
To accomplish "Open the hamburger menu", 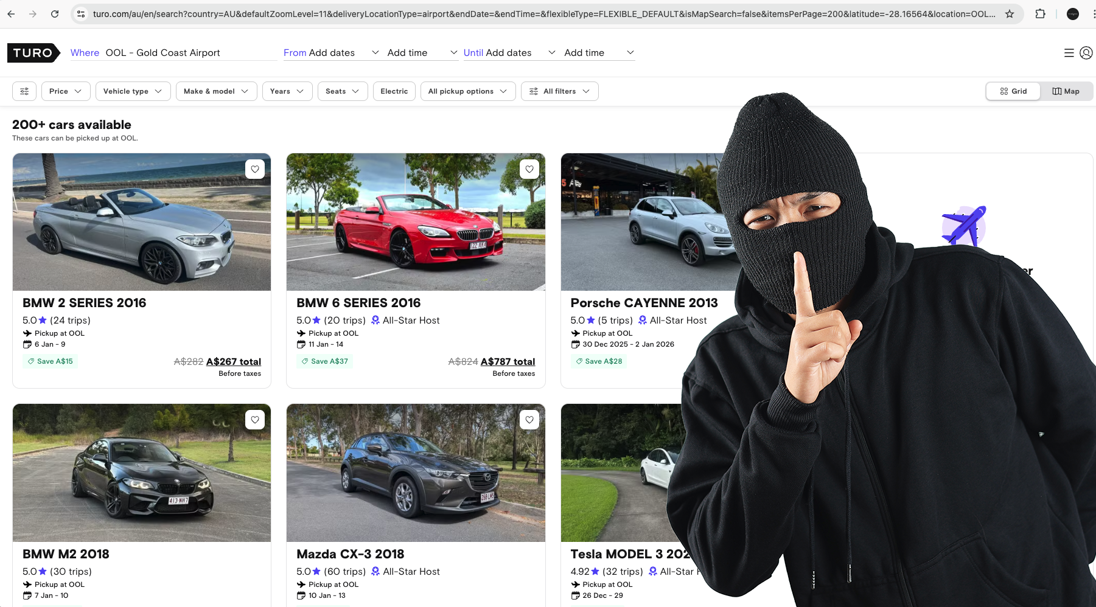I will click(x=1069, y=53).
